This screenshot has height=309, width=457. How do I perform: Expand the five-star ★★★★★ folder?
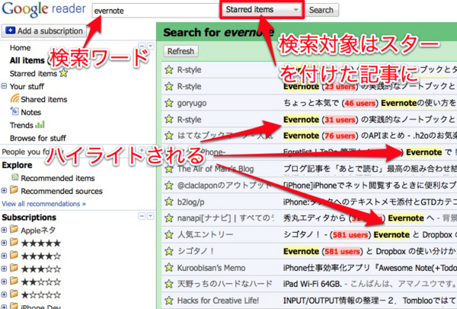tap(4, 243)
